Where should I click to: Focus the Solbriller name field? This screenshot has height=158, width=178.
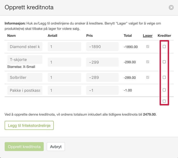pyautogui.click(x=25, y=78)
